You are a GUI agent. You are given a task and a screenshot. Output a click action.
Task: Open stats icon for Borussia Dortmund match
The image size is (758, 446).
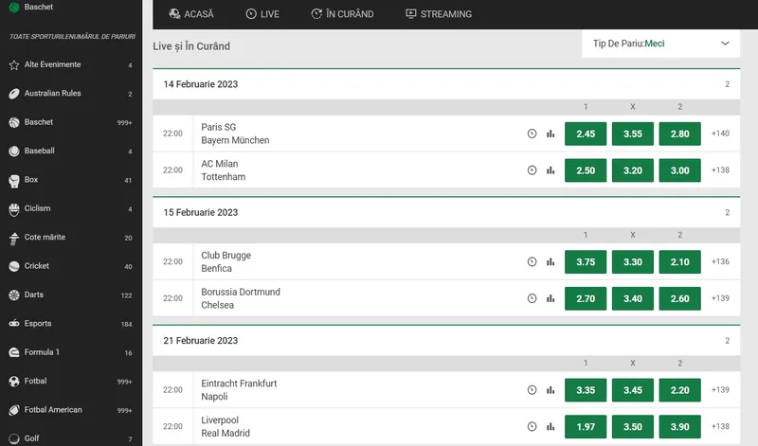[550, 298]
